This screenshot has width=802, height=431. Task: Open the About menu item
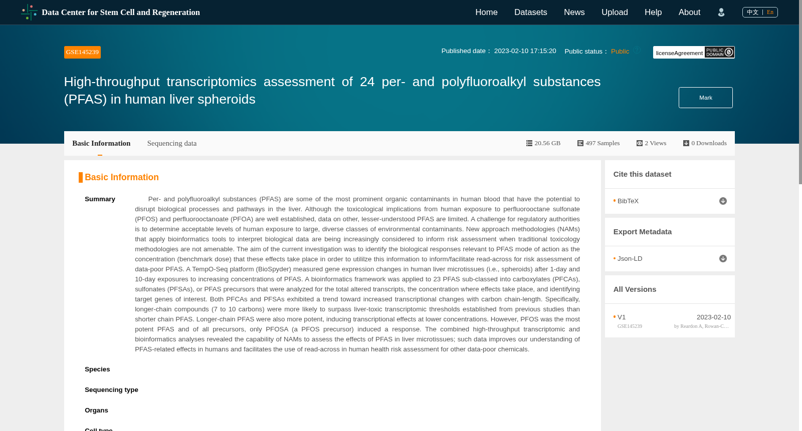(689, 12)
